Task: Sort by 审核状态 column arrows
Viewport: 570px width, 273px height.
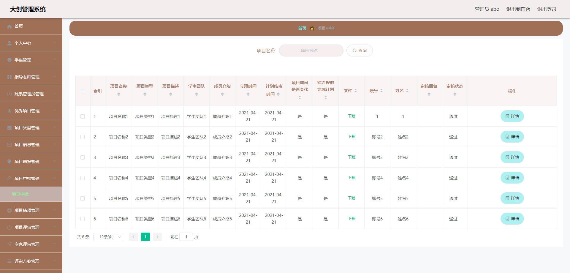Action: pos(455,94)
